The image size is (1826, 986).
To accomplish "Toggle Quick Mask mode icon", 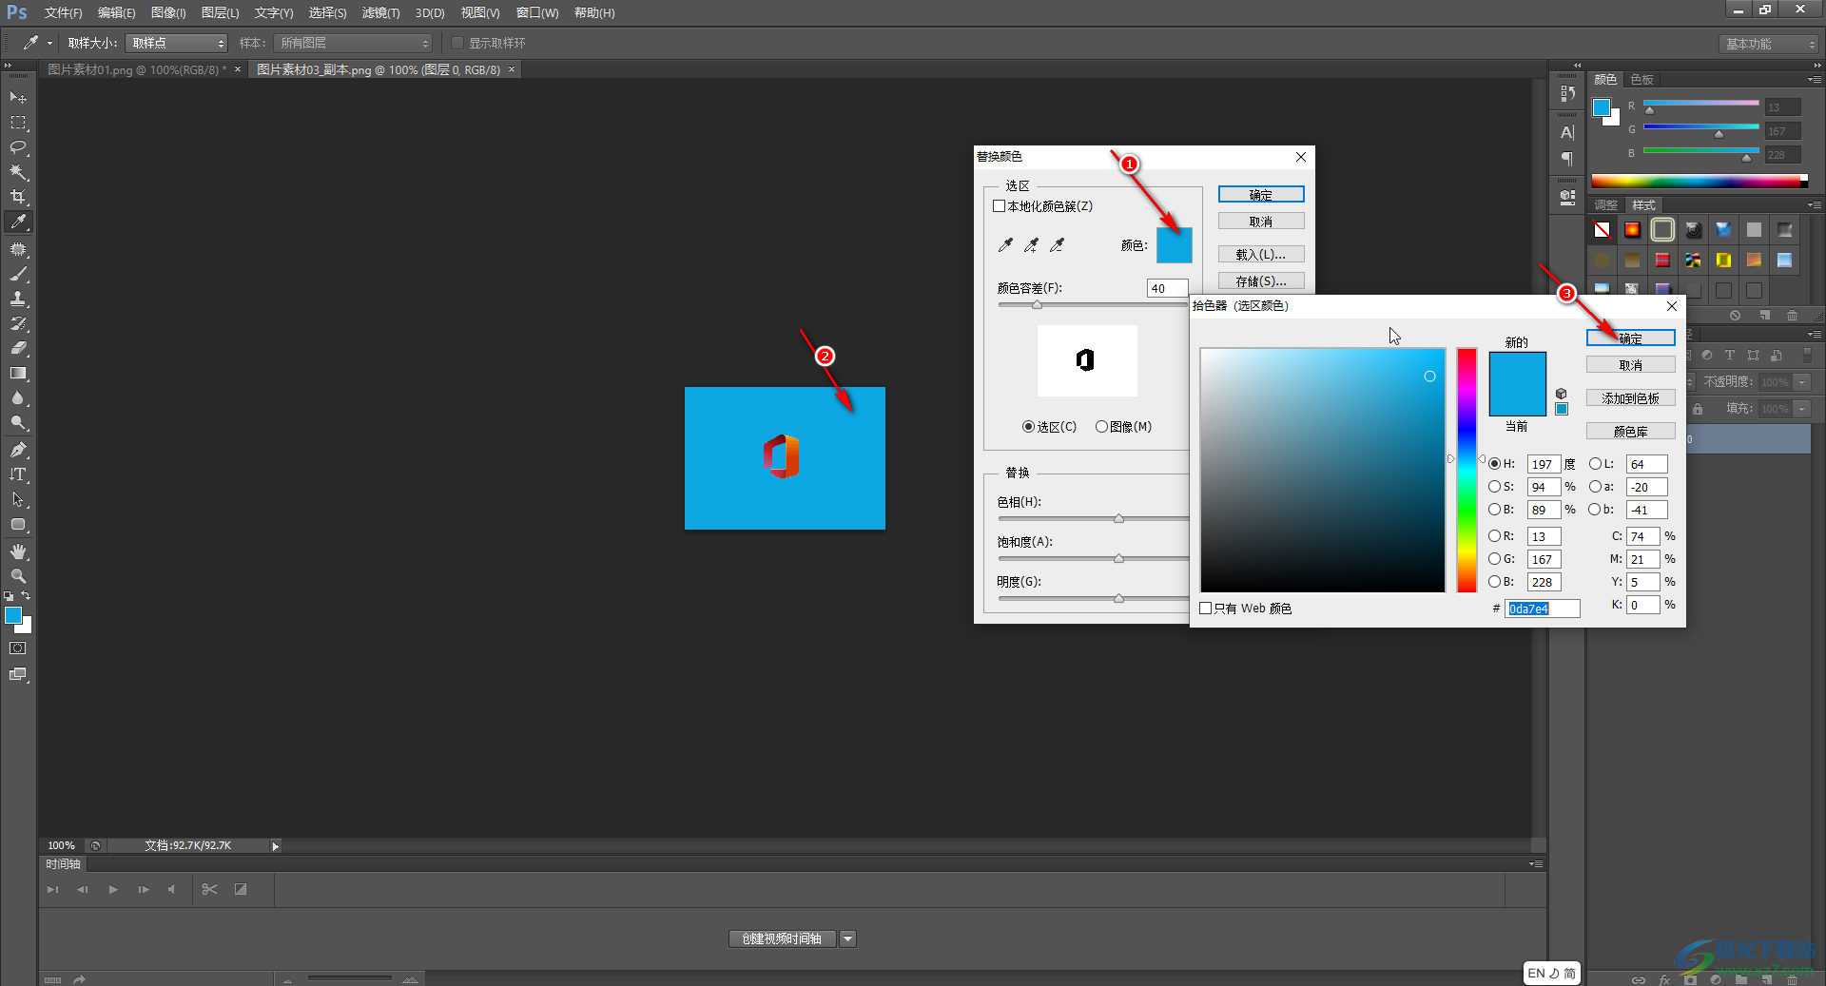I will [18, 648].
